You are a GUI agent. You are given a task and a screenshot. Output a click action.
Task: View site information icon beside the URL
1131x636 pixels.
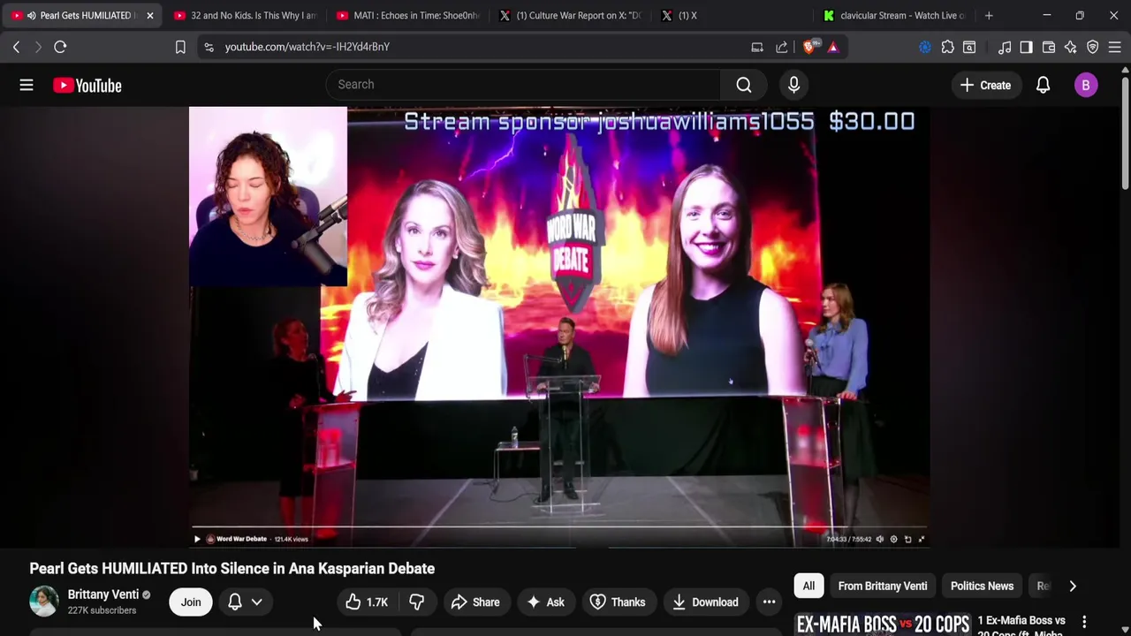point(209,47)
